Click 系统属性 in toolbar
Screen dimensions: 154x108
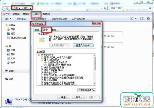[21, 19]
